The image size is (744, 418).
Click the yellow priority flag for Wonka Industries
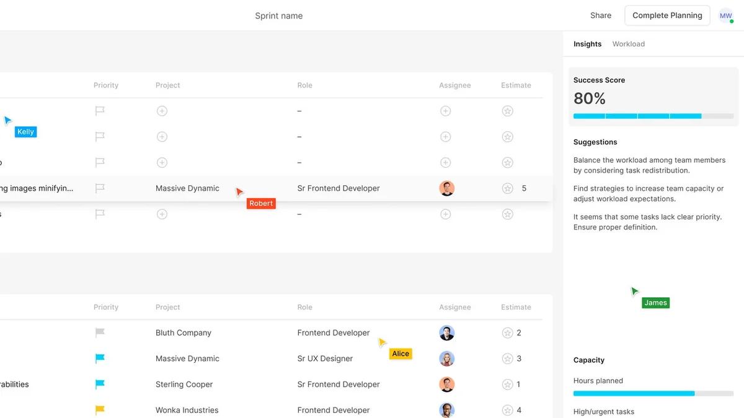coord(100,410)
